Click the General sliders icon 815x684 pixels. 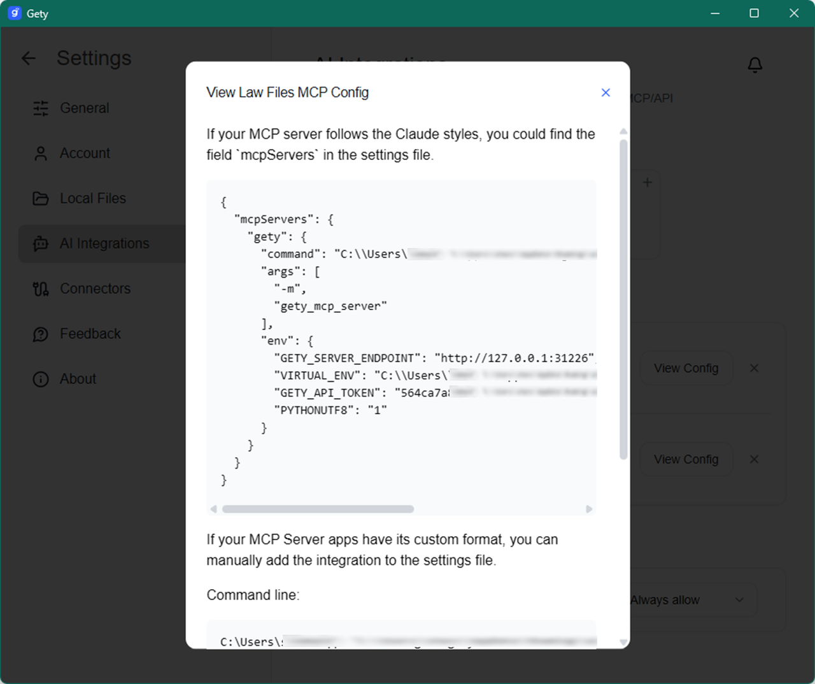tap(41, 108)
